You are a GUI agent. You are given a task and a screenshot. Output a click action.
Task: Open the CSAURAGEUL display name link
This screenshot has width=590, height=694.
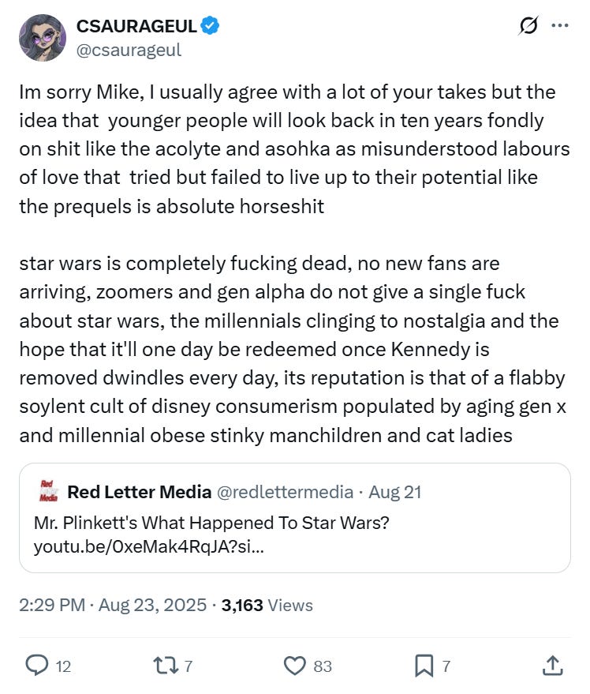pos(136,26)
